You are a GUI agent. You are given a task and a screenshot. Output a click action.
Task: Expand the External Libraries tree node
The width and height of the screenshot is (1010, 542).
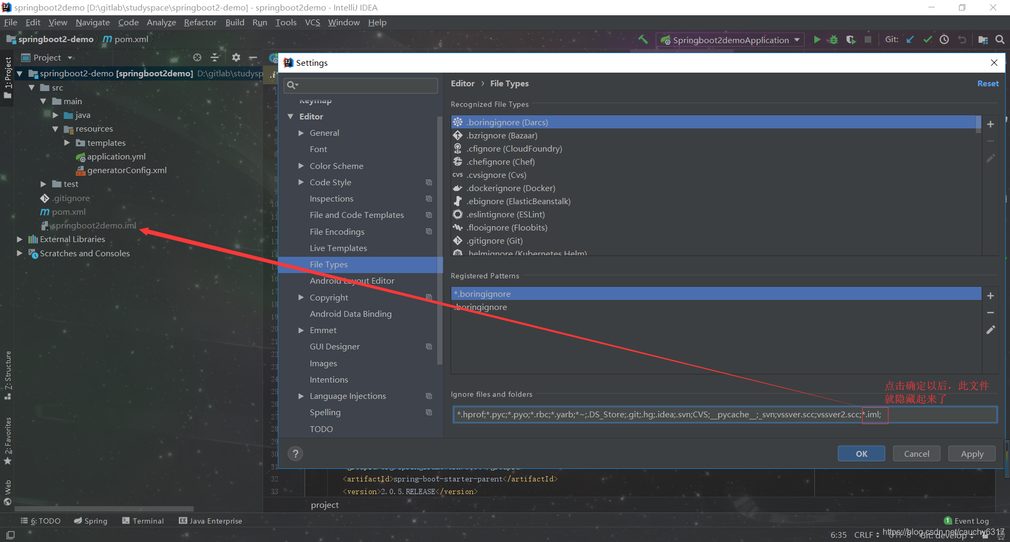point(19,239)
